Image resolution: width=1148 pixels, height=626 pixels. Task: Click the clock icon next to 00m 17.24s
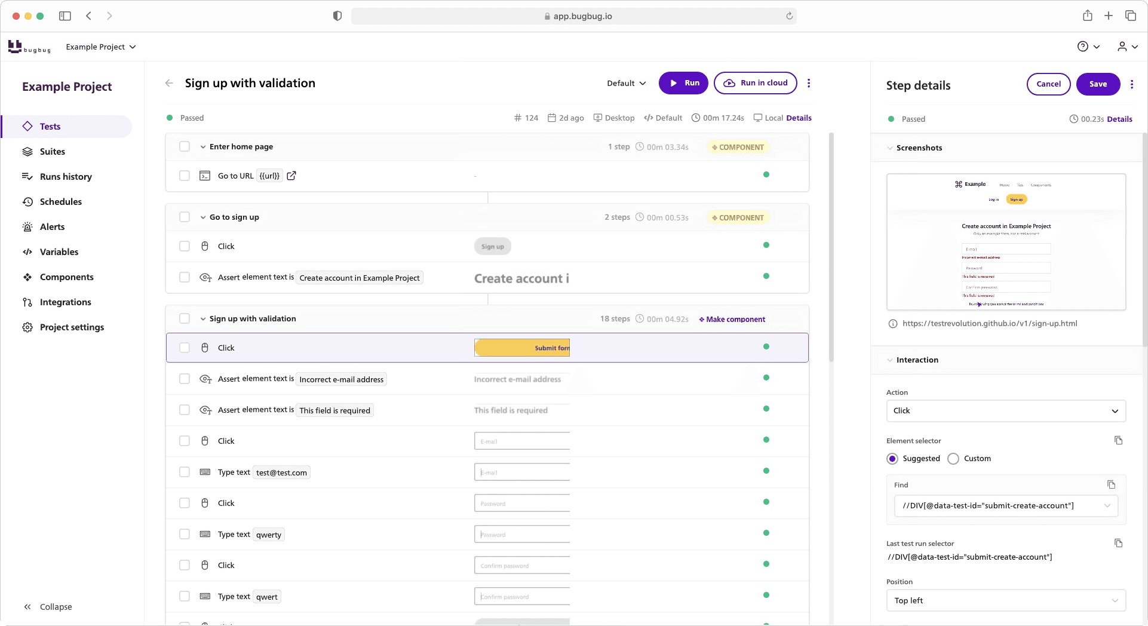696,118
